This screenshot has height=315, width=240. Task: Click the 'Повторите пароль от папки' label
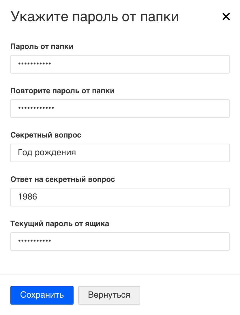pos(62,91)
